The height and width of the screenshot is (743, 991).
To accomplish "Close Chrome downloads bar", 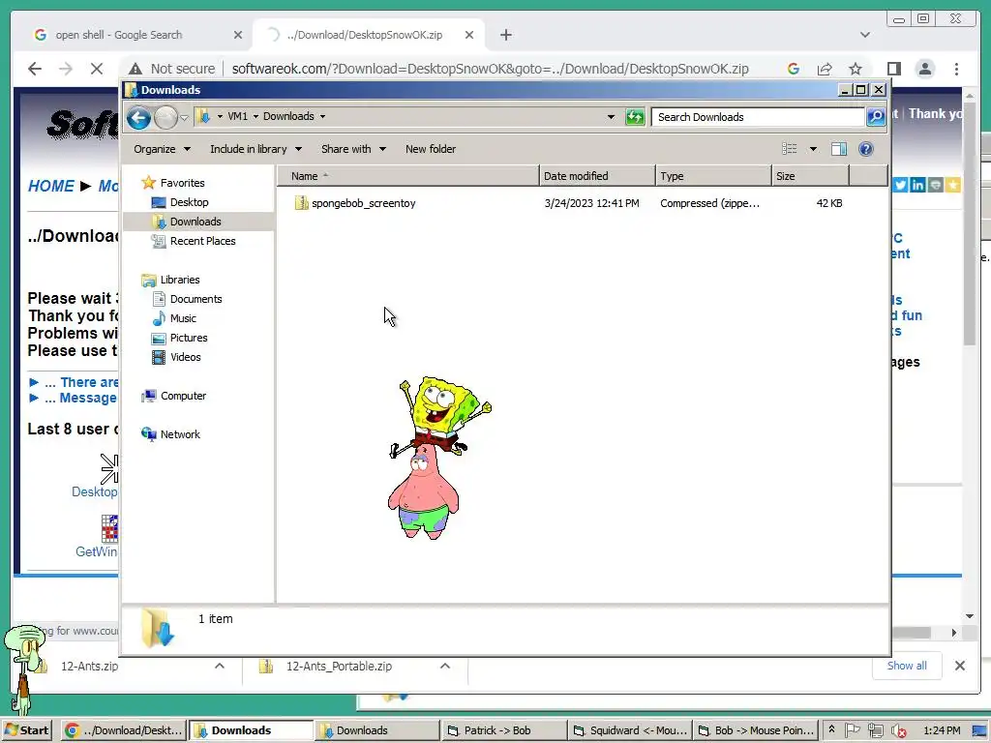I will click(x=959, y=666).
